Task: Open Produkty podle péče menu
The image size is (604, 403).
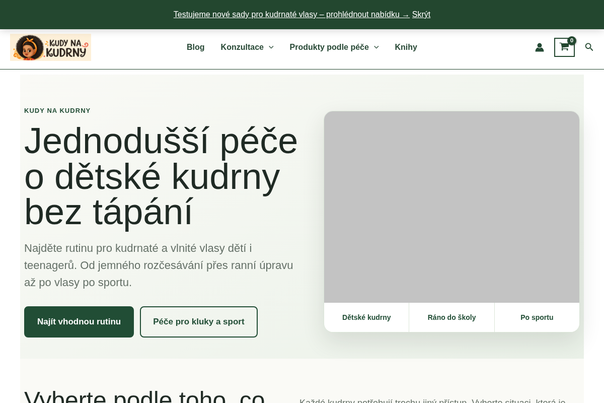Action: tap(329, 47)
